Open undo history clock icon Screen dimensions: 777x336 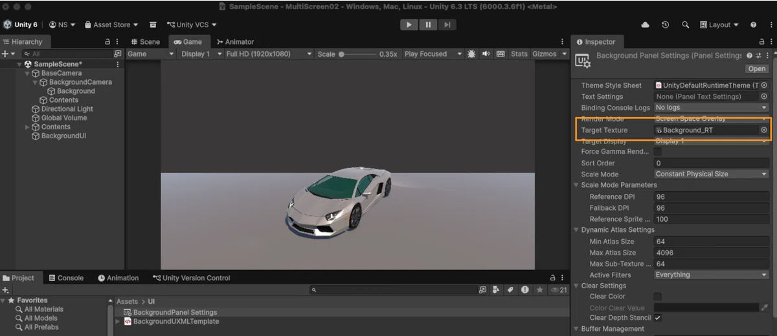point(665,25)
